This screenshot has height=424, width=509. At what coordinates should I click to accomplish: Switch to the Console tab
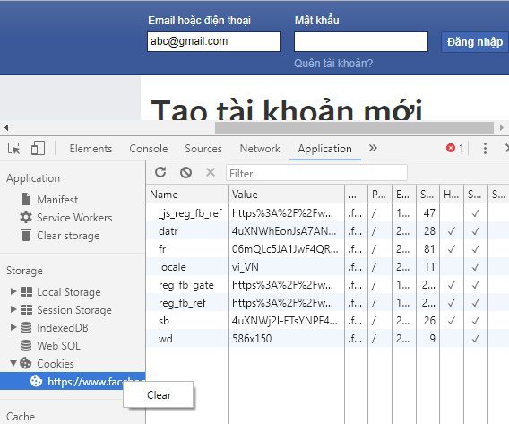(149, 149)
